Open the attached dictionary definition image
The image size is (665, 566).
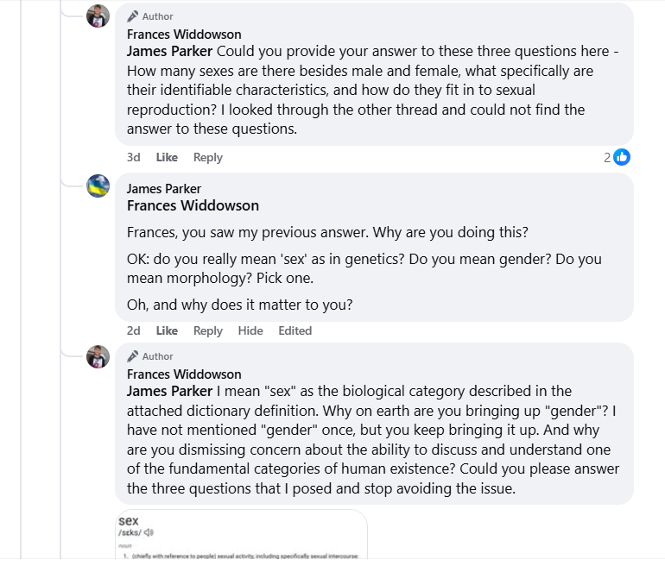241,535
